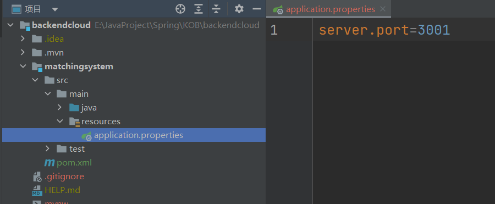Click the 项目 panel title
Screen dimensions: 495x204
click(x=33, y=9)
